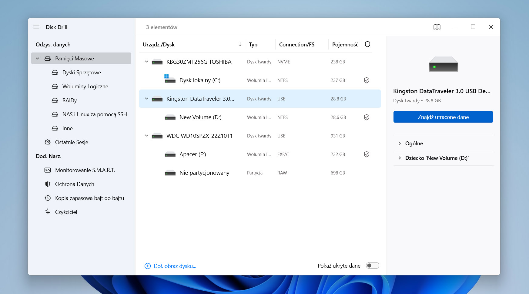529x294 pixels.
Task: Click the Windows drive icon for Dysk lokalny (C:)
Action: (170, 79)
